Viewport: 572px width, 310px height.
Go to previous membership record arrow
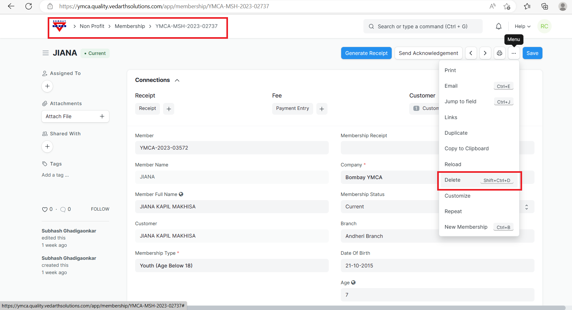471,53
